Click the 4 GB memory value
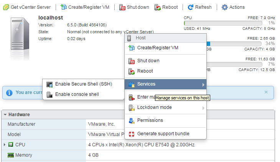Image resolution: width=280 pixels, height=162 pixels. (x=93, y=155)
